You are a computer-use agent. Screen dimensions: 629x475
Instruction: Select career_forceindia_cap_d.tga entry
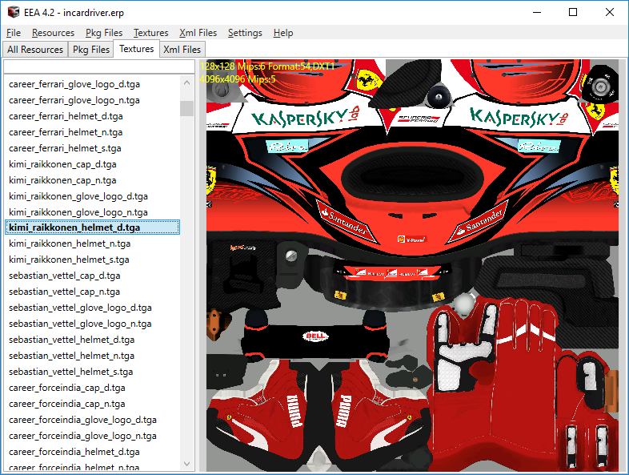[x=67, y=388]
